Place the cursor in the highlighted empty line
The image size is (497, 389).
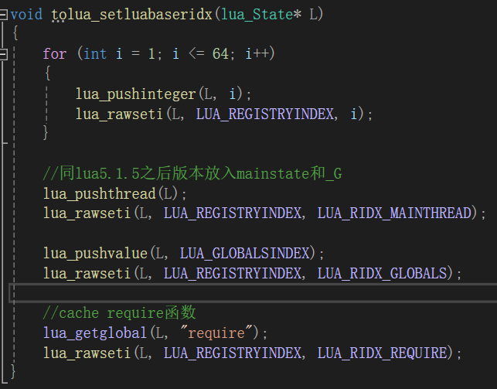pyautogui.click(x=254, y=293)
